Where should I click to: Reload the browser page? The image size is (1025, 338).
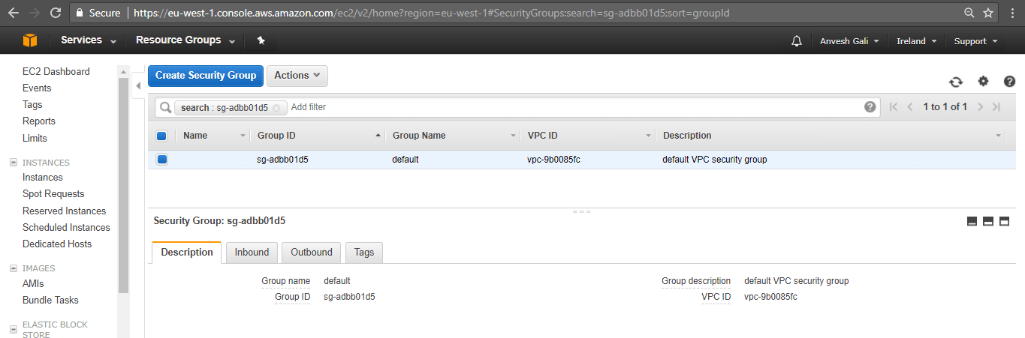tap(56, 13)
